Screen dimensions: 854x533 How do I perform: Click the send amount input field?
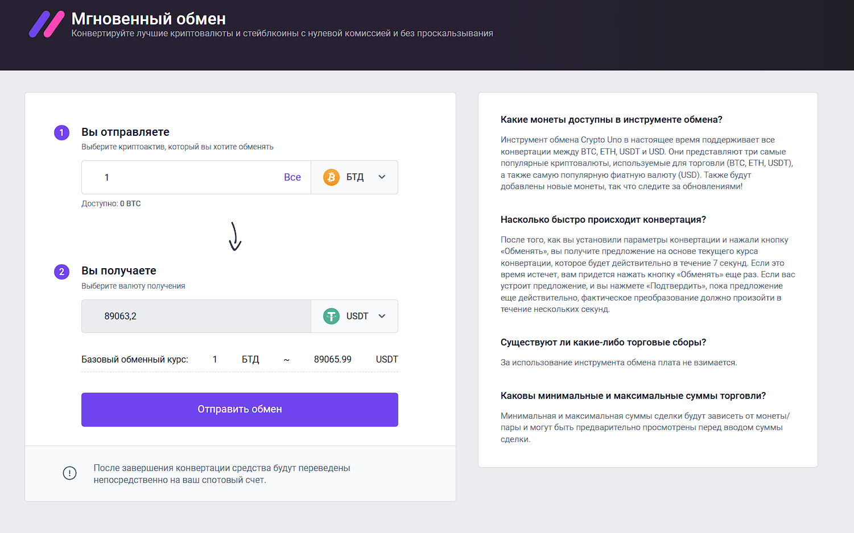coord(188,177)
